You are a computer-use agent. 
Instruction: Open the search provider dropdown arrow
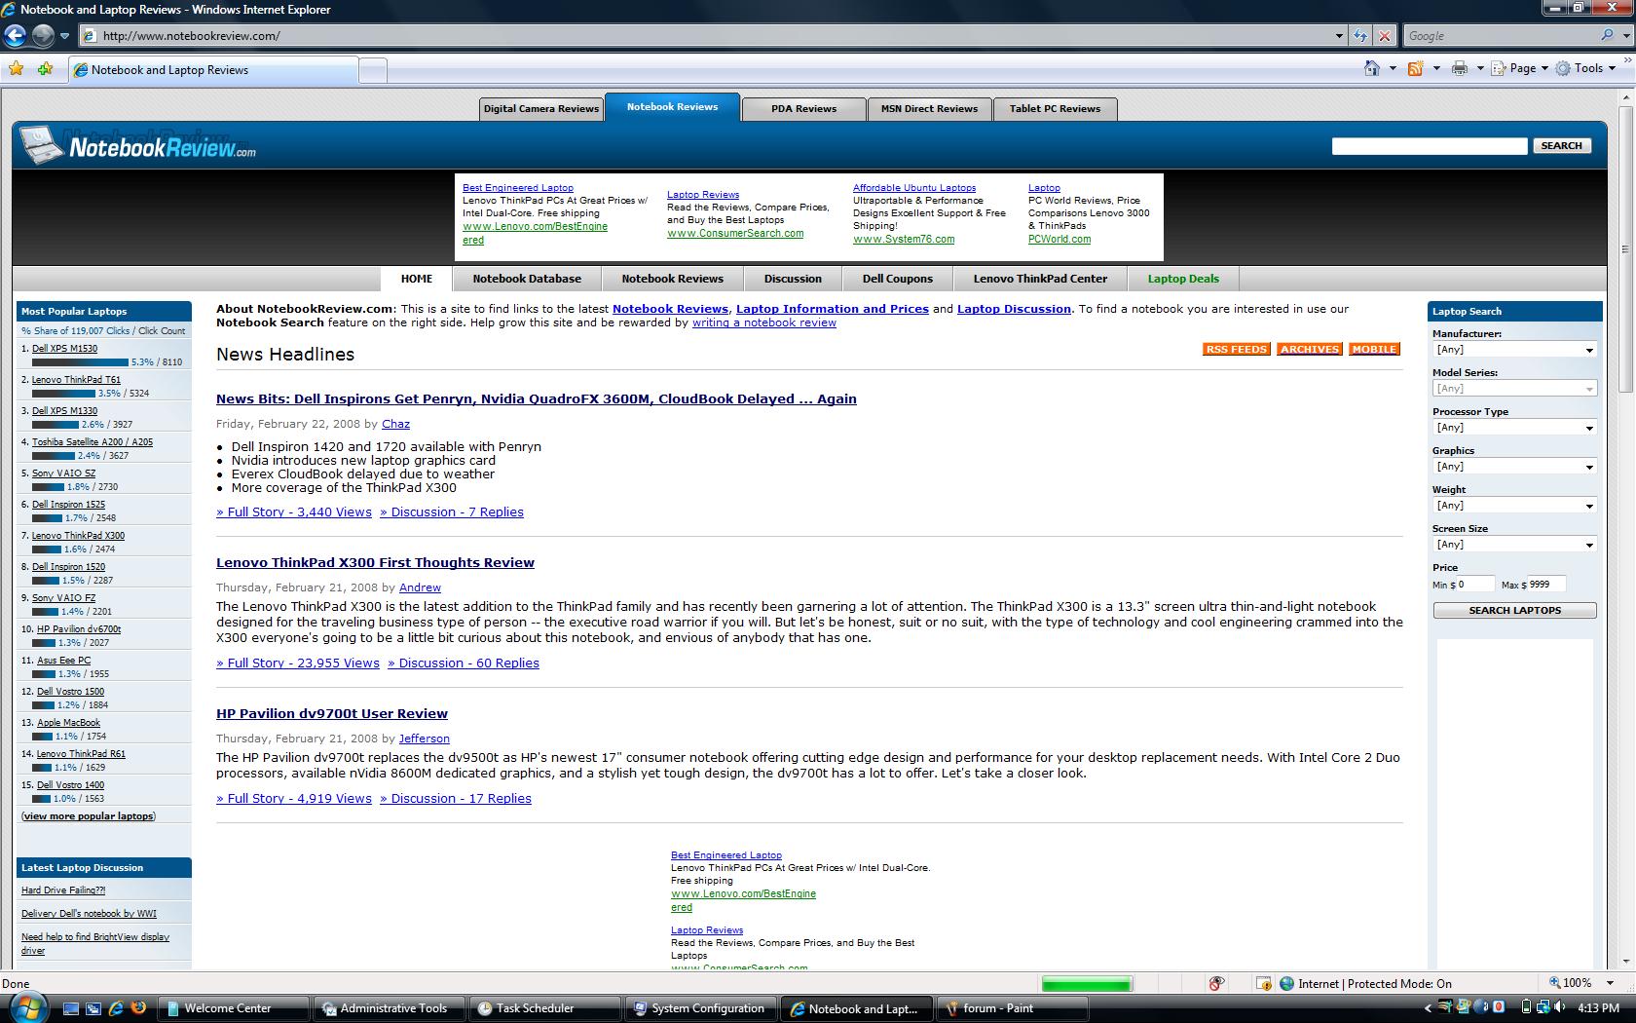click(1624, 36)
